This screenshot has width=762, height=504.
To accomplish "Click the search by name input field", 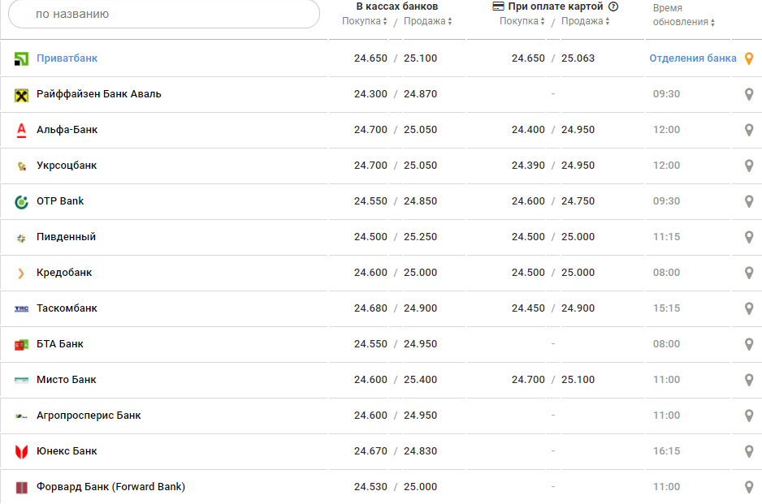I will pyautogui.click(x=164, y=14).
